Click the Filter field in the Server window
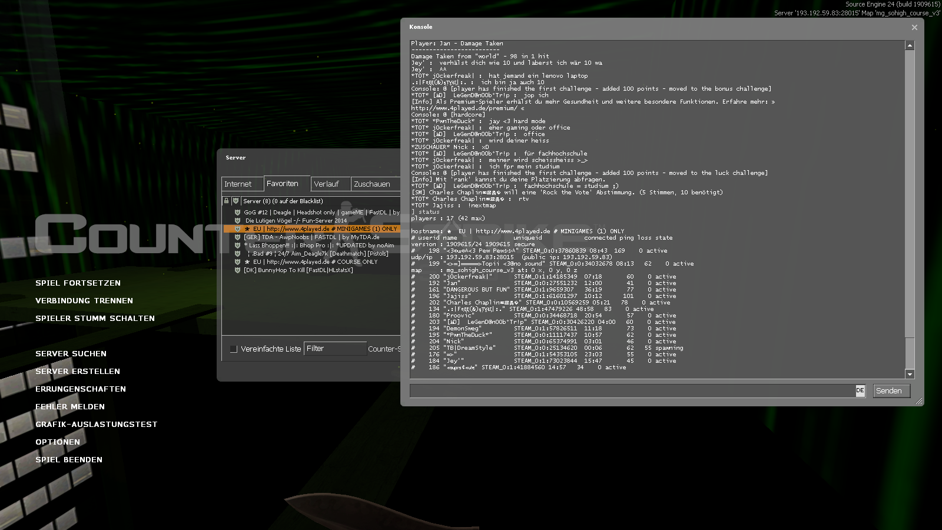The height and width of the screenshot is (530, 942). (x=335, y=349)
